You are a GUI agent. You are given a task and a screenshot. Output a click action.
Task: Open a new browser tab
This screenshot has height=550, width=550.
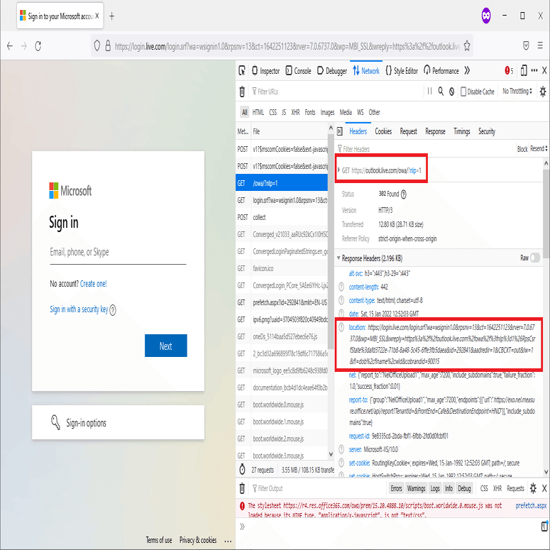pos(111,16)
